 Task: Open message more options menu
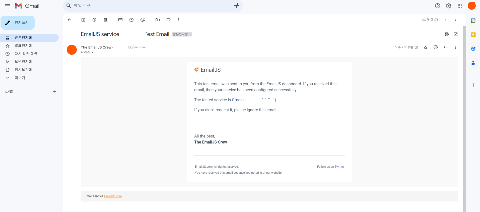point(456,47)
